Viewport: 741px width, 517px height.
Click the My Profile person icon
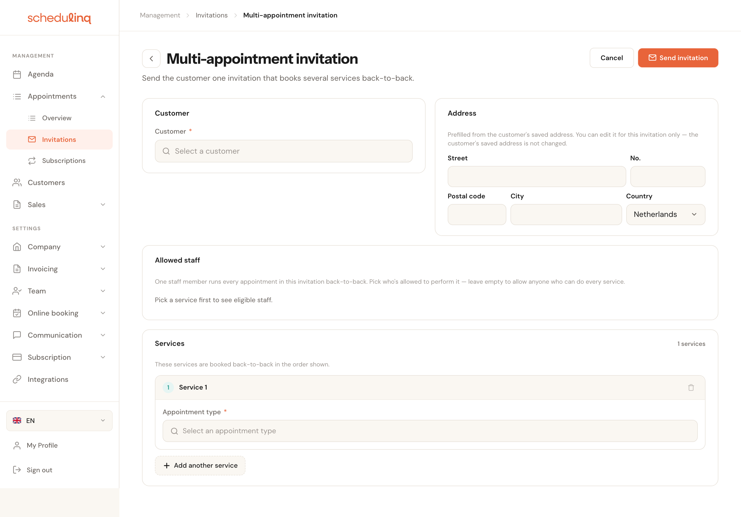(x=17, y=446)
